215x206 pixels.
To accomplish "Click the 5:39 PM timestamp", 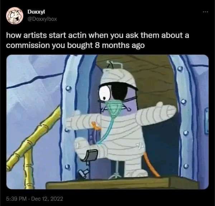I will [16, 198].
